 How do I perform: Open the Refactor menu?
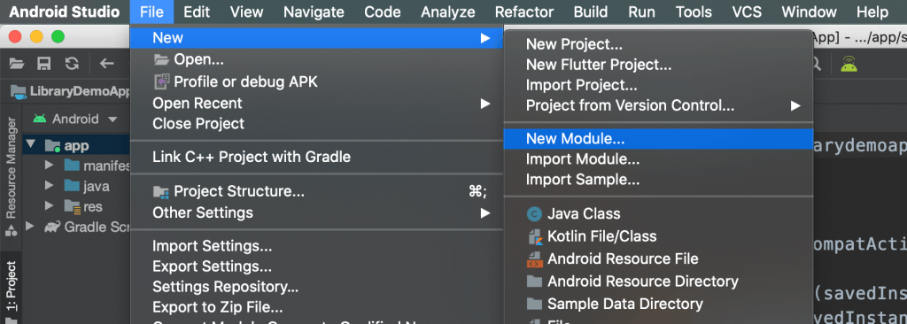coord(524,12)
